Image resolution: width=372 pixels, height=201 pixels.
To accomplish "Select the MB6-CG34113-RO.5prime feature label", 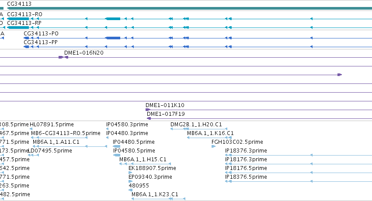I will [66, 133].
